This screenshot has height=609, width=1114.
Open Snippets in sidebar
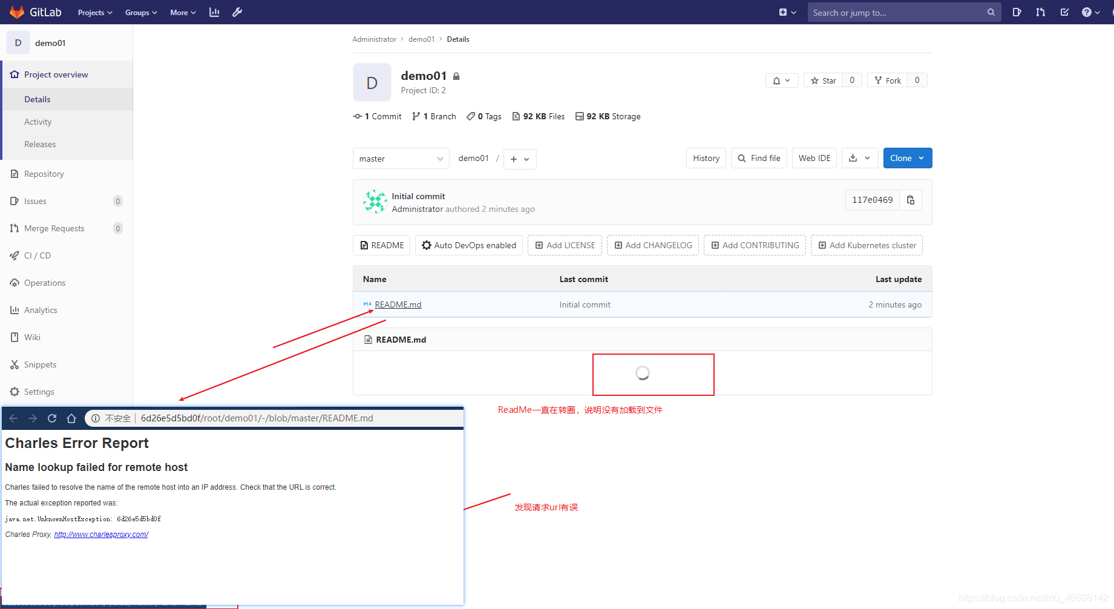67,364
